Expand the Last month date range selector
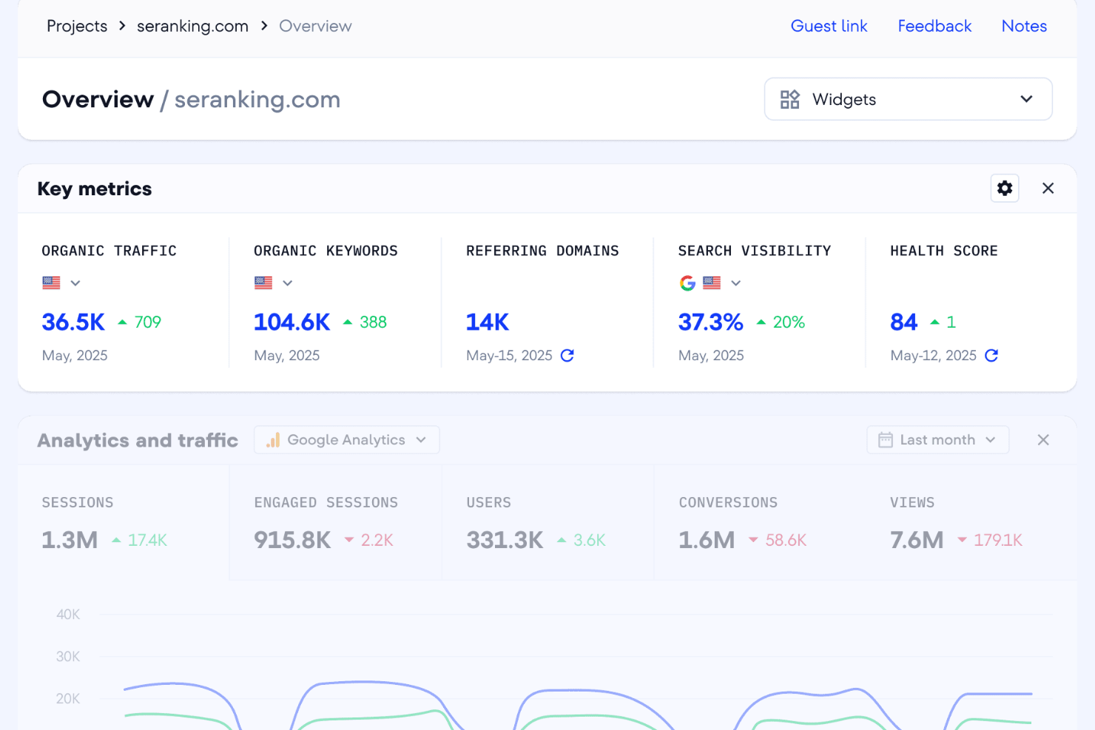The height and width of the screenshot is (730, 1095). click(937, 439)
